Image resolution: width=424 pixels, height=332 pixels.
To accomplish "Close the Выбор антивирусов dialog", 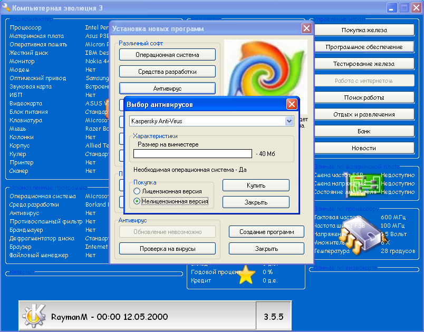I will tap(292, 104).
